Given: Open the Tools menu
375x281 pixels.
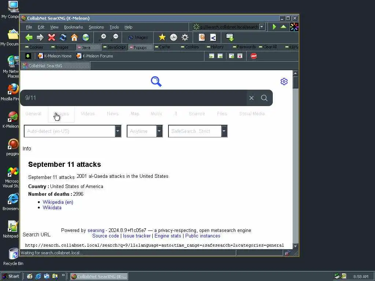Looking at the screenshot, I should [x=114, y=27].
